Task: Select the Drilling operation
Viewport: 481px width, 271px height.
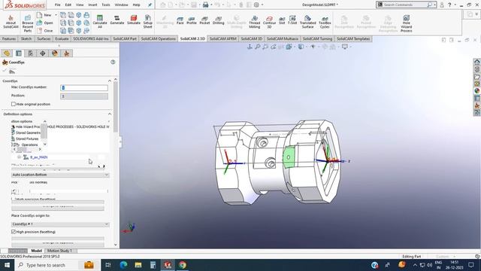Action: pyautogui.click(x=218, y=20)
